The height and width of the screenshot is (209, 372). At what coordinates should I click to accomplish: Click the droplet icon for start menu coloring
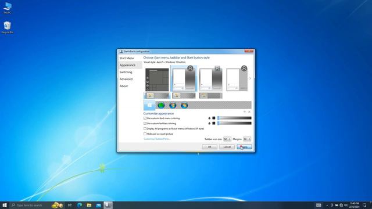pos(209,118)
